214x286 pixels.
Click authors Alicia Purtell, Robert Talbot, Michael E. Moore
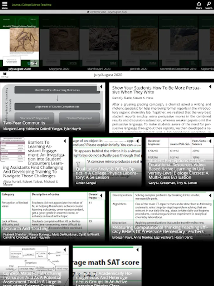pos(31,183)
